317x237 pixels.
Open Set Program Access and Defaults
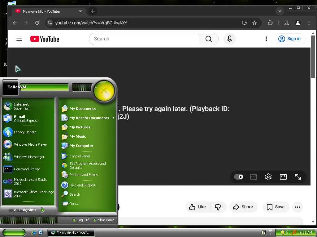87,165
